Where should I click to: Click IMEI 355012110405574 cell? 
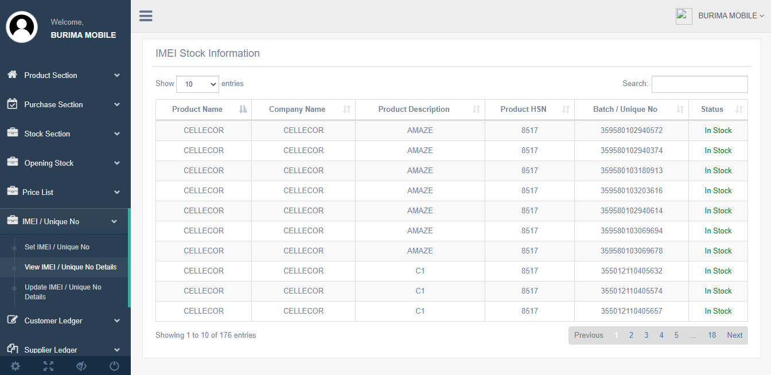[632, 291]
